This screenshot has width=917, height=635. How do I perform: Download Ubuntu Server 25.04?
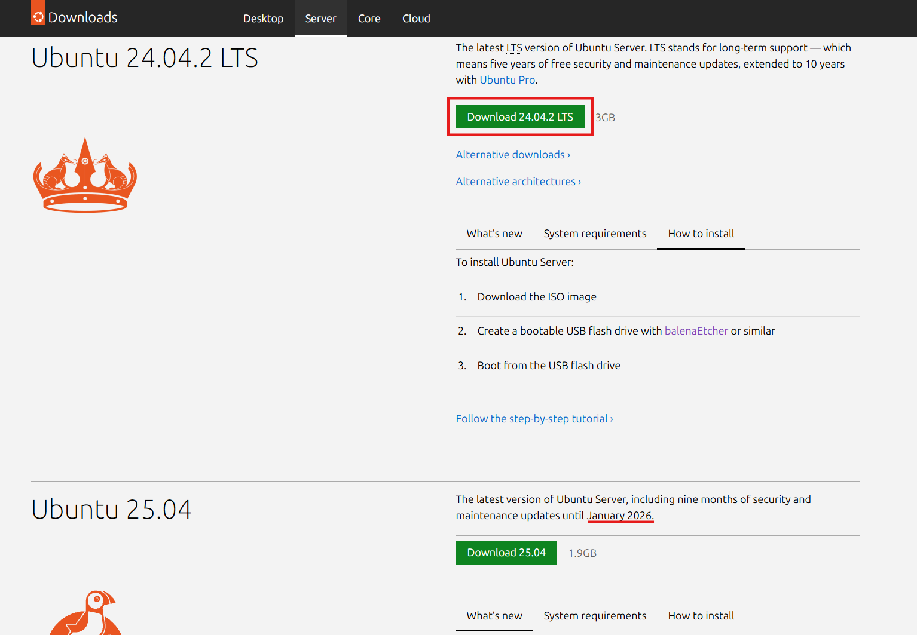tap(506, 553)
